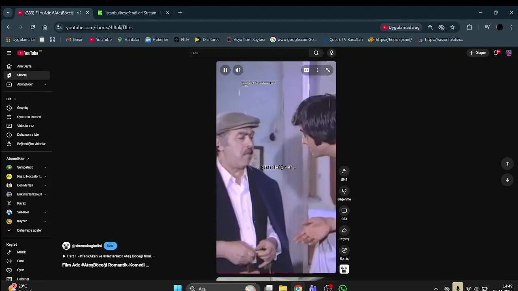Image resolution: width=518 pixels, height=291 pixels.
Task: Open the Part 1 Ateş Böceği related video link
Action: click(109, 256)
